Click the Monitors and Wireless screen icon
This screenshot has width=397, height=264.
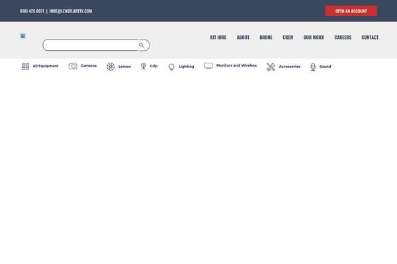pyautogui.click(x=208, y=66)
